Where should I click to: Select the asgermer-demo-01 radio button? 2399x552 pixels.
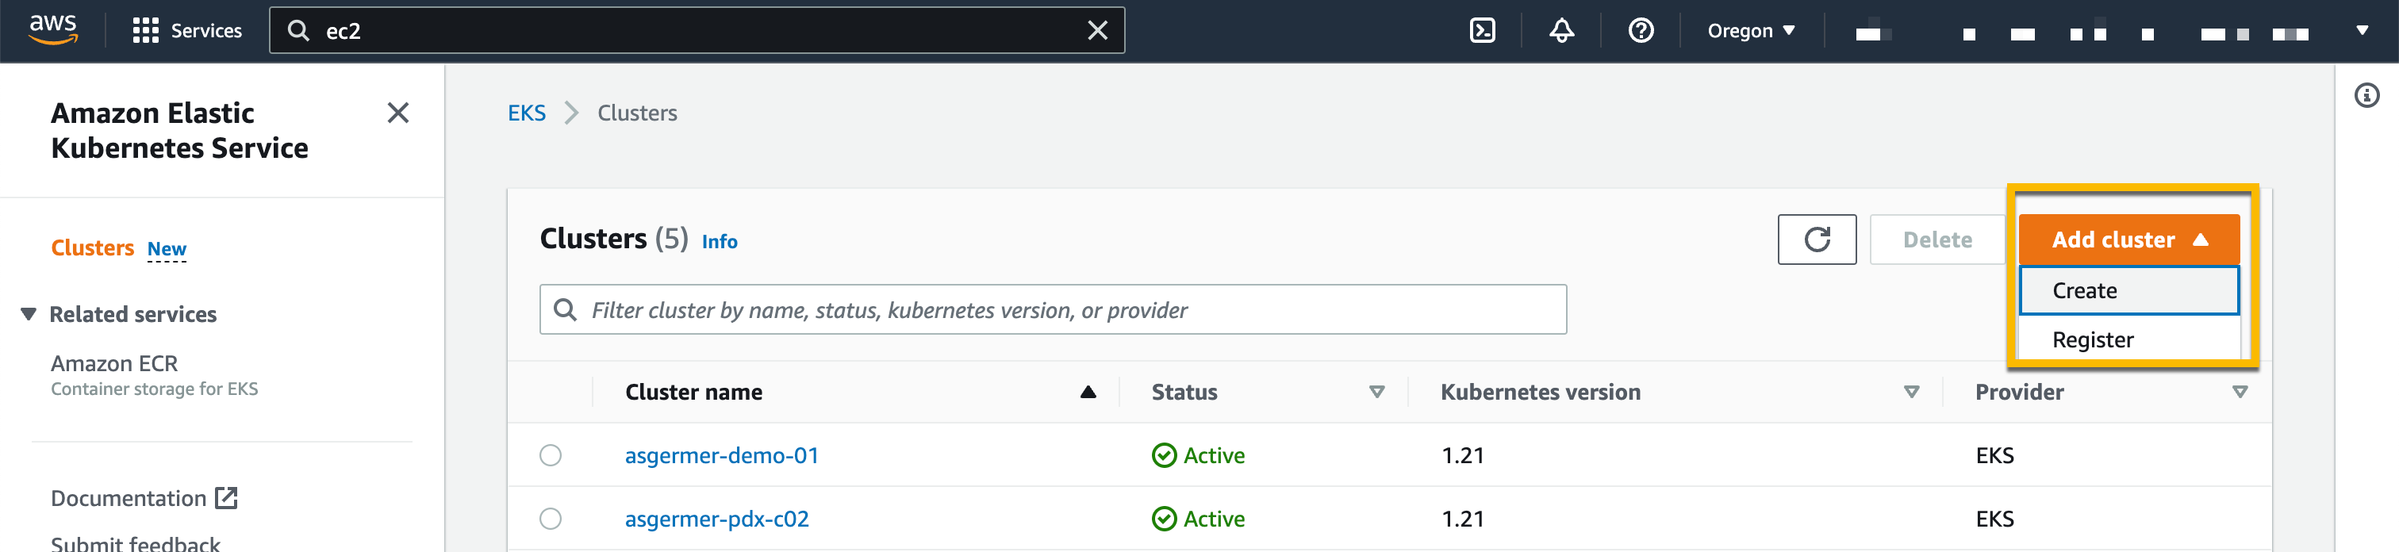(x=551, y=455)
